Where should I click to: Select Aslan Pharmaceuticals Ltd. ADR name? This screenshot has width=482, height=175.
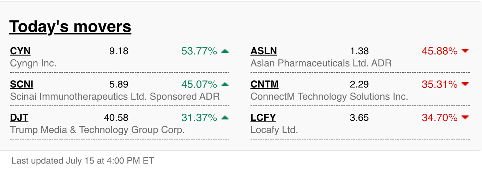point(321,63)
